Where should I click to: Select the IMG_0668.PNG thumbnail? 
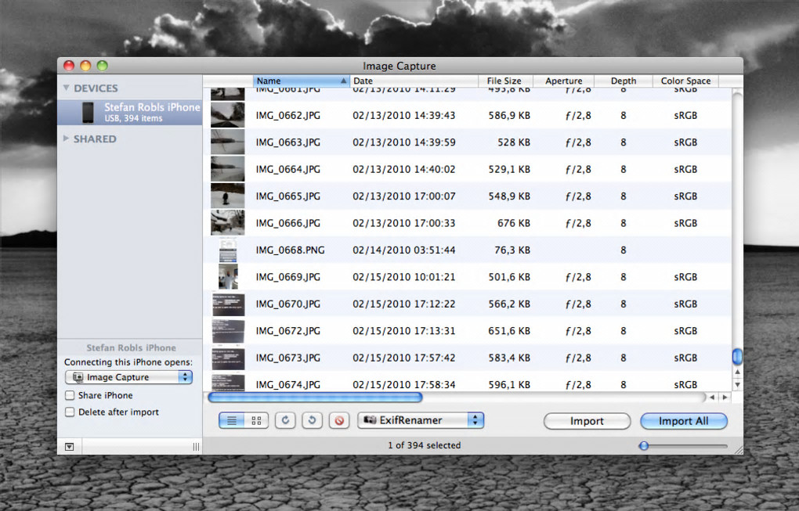[228, 250]
